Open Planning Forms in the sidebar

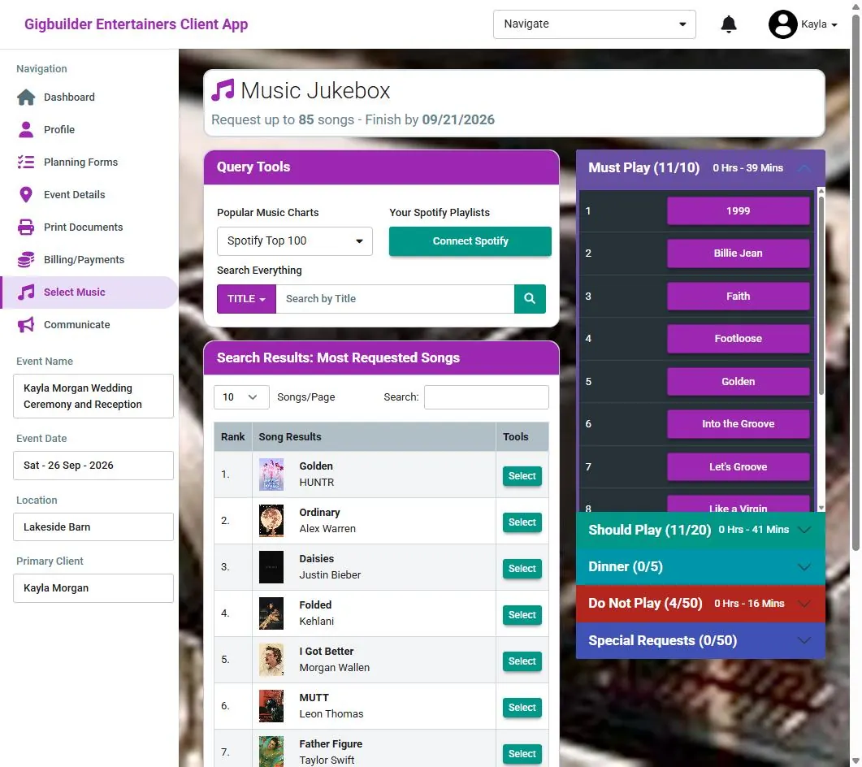[x=80, y=162]
